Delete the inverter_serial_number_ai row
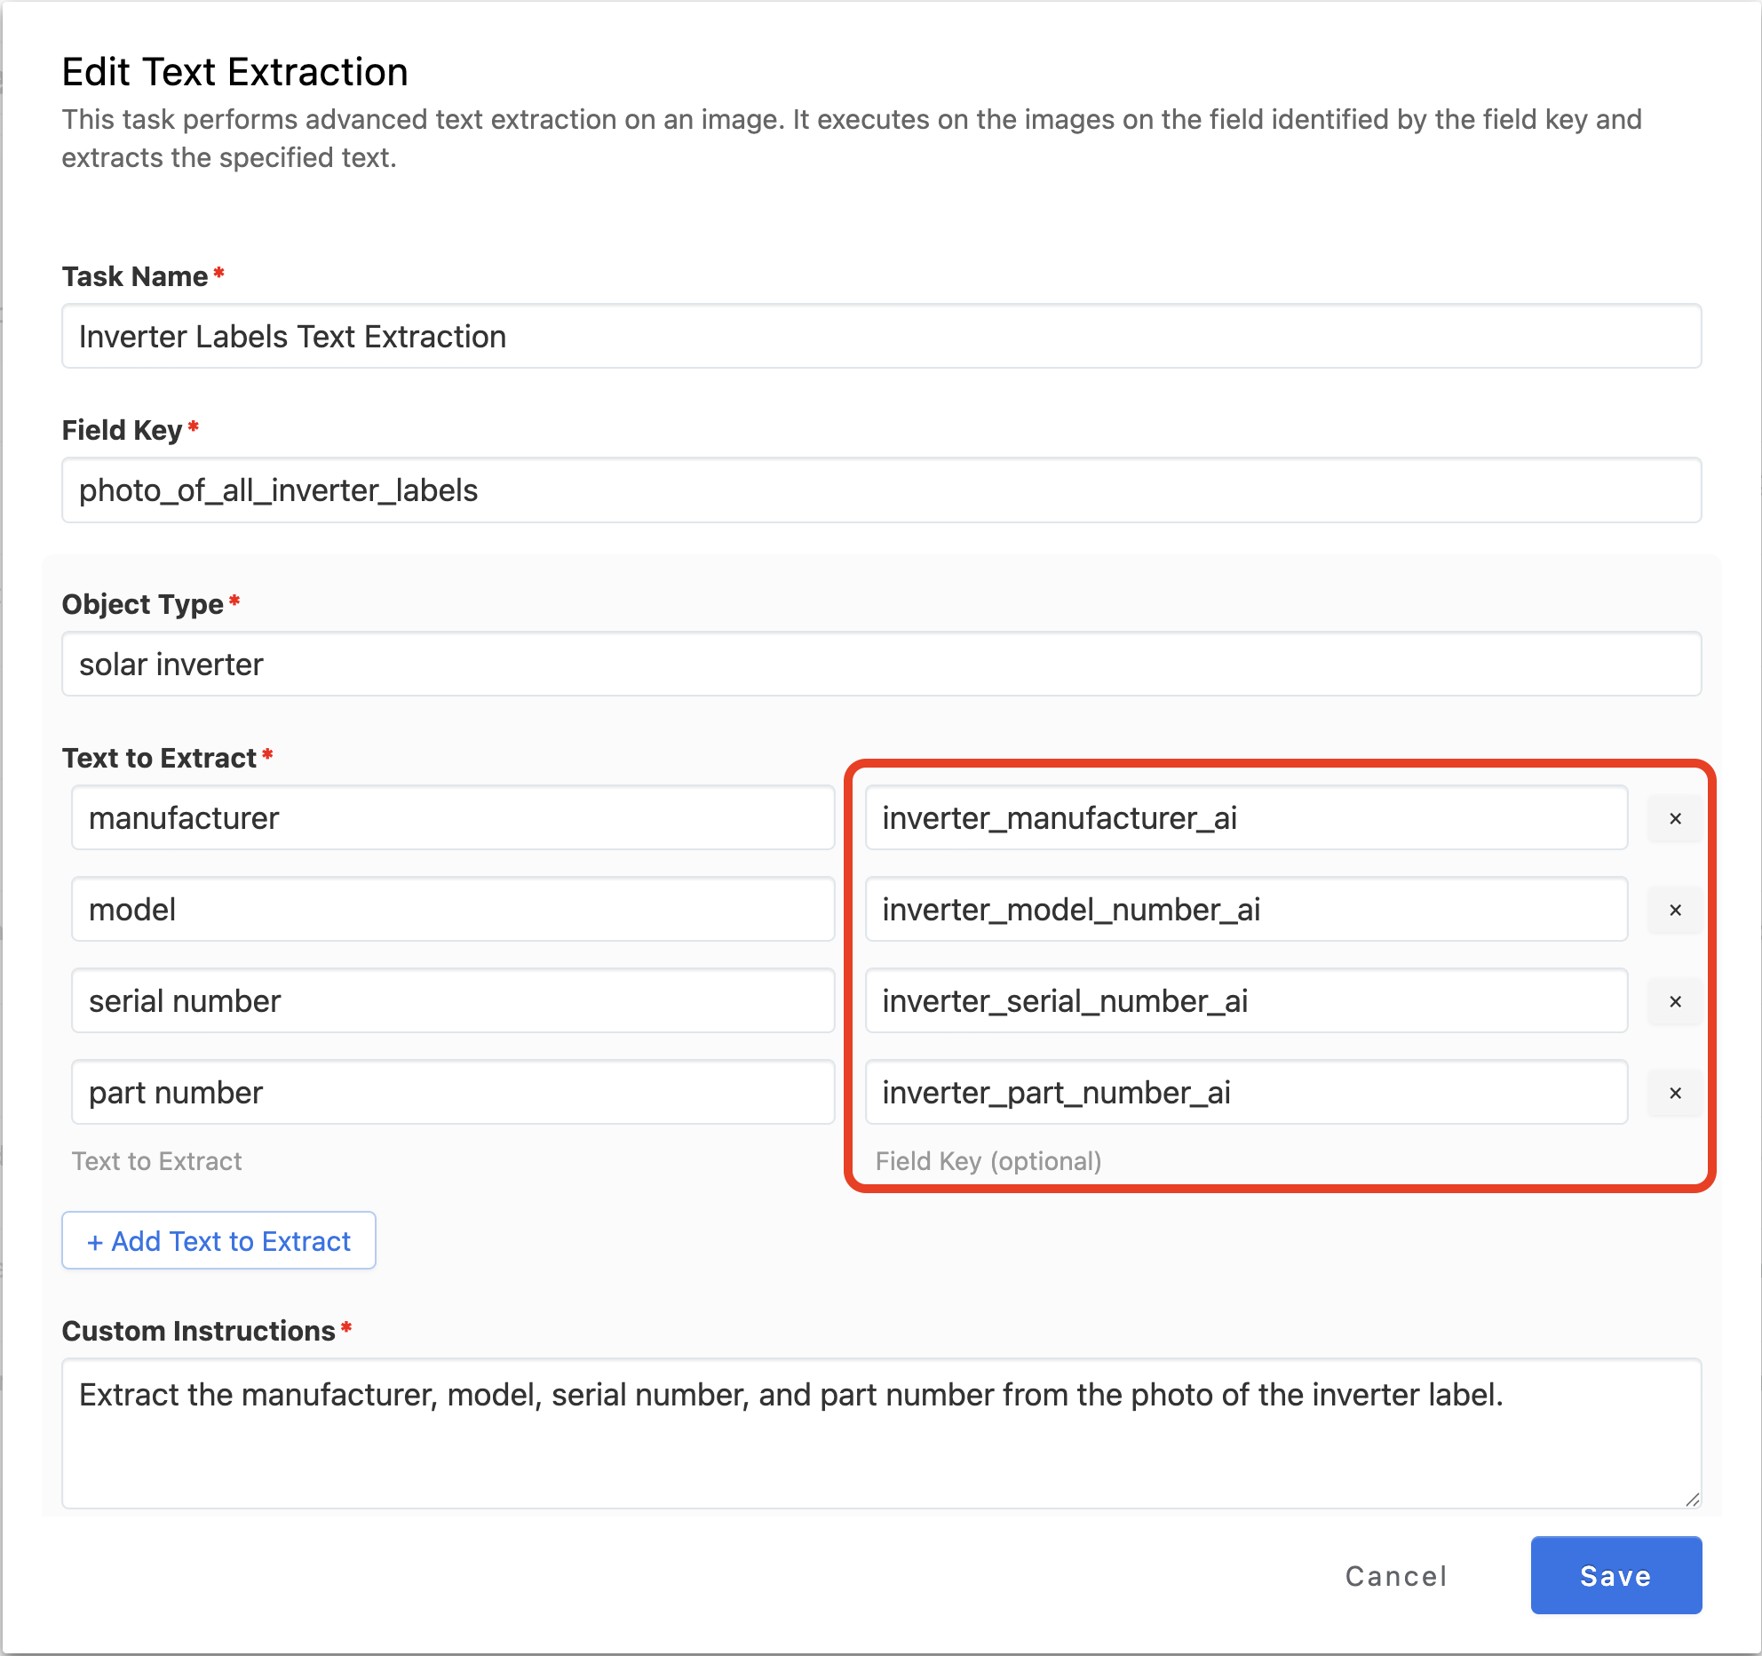Screen dimensions: 1762x1656 pyautogui.click(x=1675, y=1001)
